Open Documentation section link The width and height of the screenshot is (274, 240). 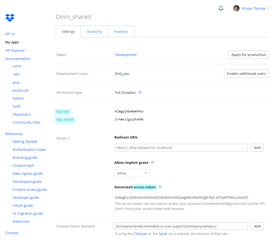point(18,59)
